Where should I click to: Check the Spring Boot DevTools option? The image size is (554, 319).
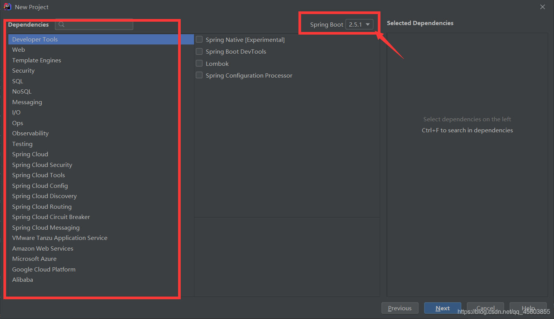pos(199,51)
